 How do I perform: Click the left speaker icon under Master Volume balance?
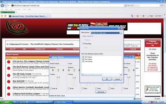point(53,70)
